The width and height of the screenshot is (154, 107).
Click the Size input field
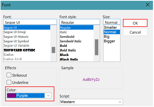tap(112, 22)
